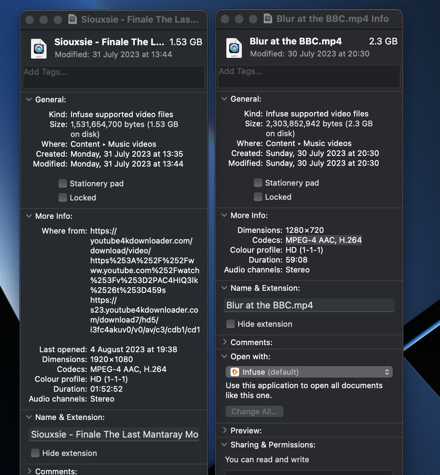440x475 pixels.
Task: Expand Comments section in Blur window
Action: click(225, 342)
